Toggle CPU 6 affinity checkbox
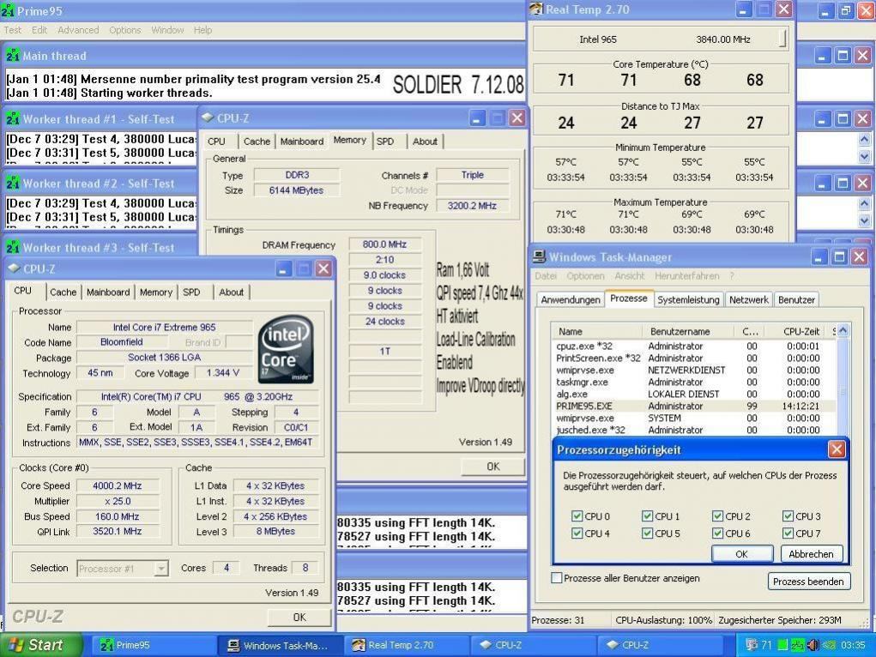The width and height of the screenshot is (876, 657). point(718,533)
